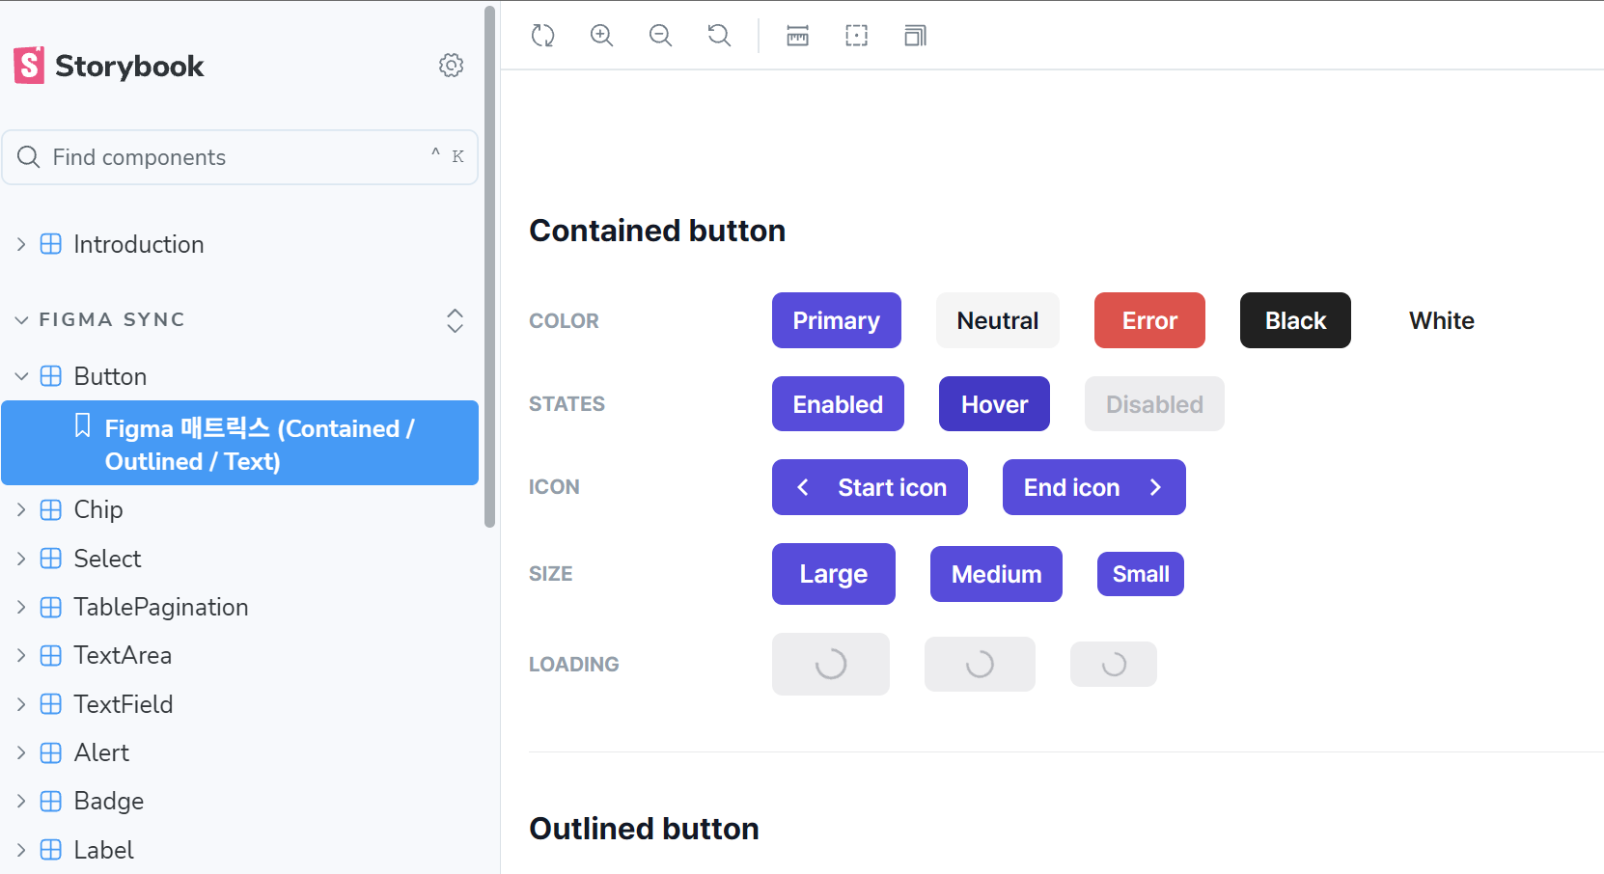
Task: Click the remount component icon
Action: tap(543, 36)
